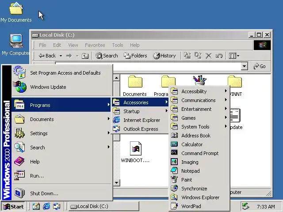Screen dimensions: 283x212
Task: Expand the Communications submenu
Action: pos(199,100)
